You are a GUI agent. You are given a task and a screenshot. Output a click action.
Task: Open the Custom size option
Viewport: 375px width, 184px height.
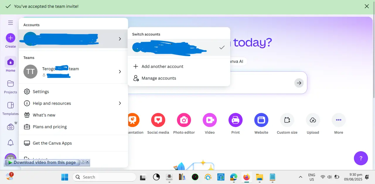287,120
